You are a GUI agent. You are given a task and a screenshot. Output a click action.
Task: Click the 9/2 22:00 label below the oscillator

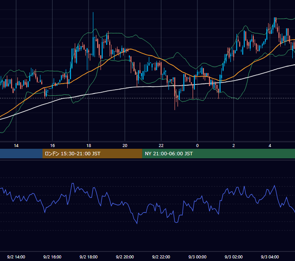(x=161, y=257)
